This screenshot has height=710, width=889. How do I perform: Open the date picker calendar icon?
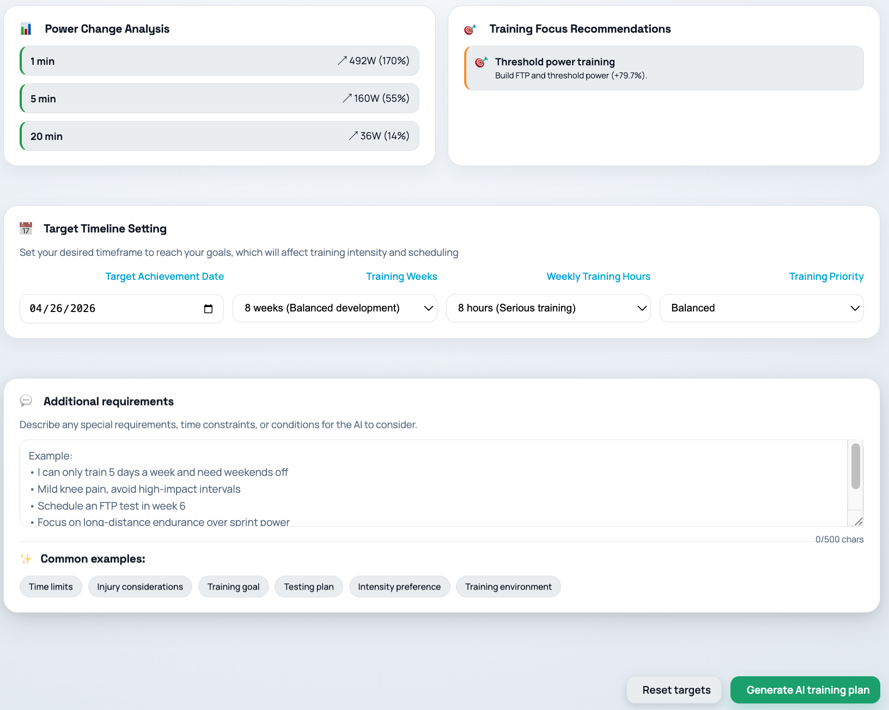(x=208, y=309)
